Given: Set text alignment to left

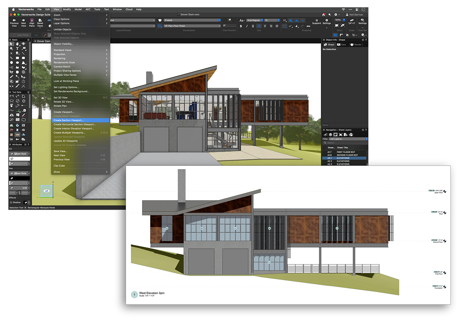Looking at the screenshot, I should pos(259,26).
